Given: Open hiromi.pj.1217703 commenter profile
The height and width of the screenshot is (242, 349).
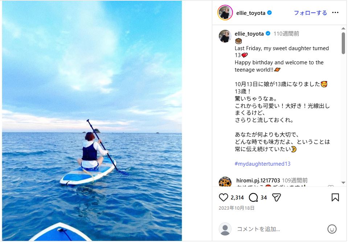Looking at the screenshot, I should pyautogui.click(x=258, y=181).
